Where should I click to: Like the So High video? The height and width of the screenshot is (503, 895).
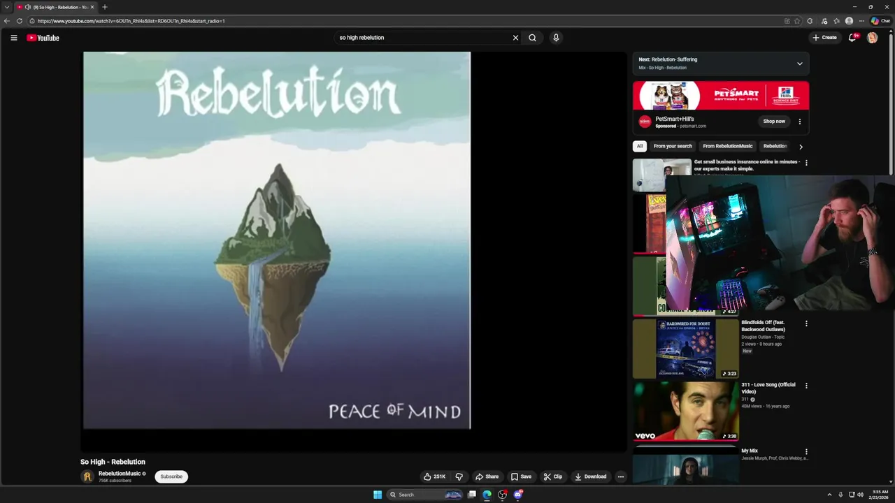(434, 476)
